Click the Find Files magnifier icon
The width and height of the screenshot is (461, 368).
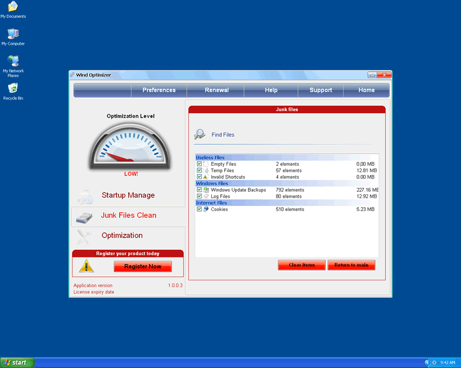[x=200, y=134]
